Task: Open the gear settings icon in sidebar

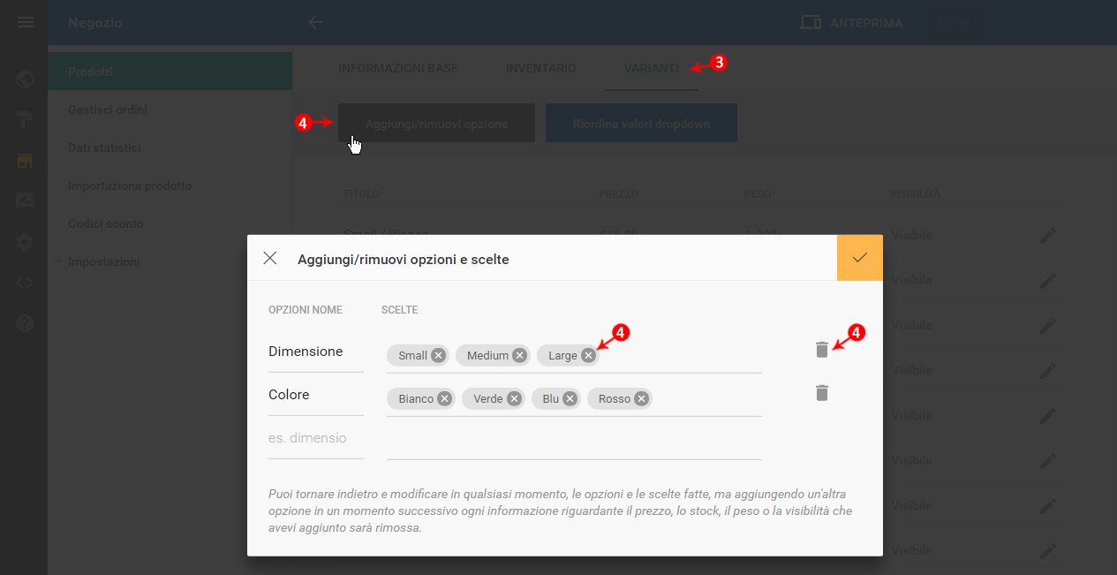Action: pyautogui.click(x=25, y=242)
